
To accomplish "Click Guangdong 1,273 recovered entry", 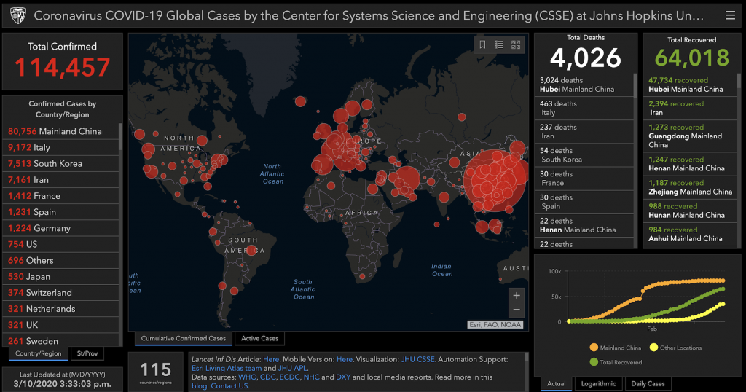I will pos(690,136).
